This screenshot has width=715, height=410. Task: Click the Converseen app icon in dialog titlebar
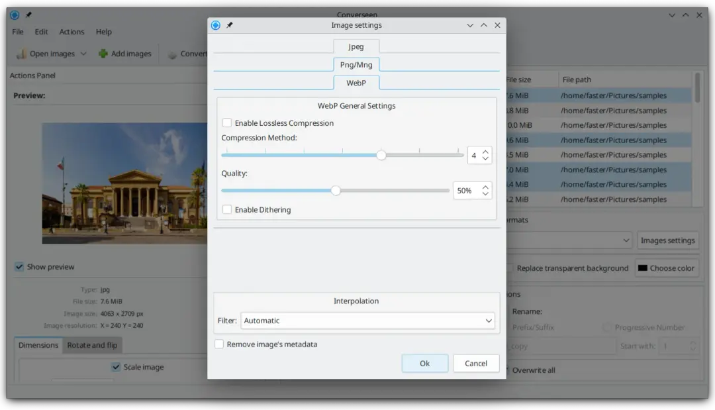point(215,25)
